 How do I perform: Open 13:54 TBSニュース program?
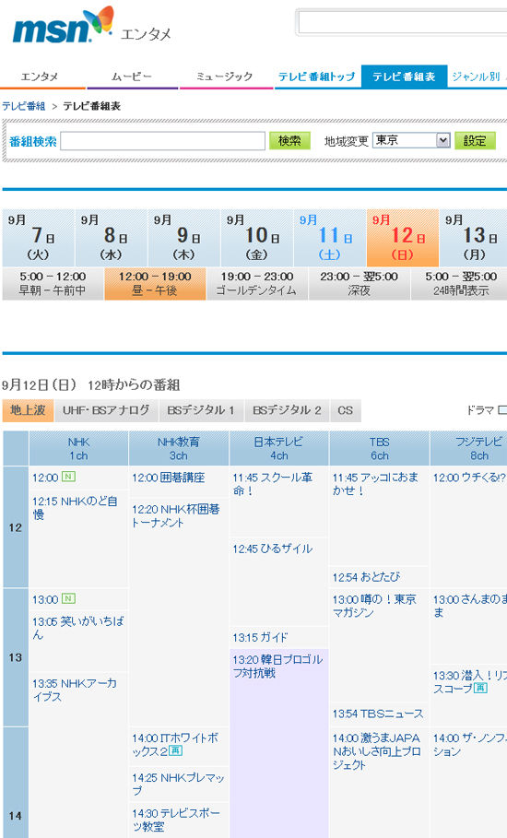(x=378, y=714)
